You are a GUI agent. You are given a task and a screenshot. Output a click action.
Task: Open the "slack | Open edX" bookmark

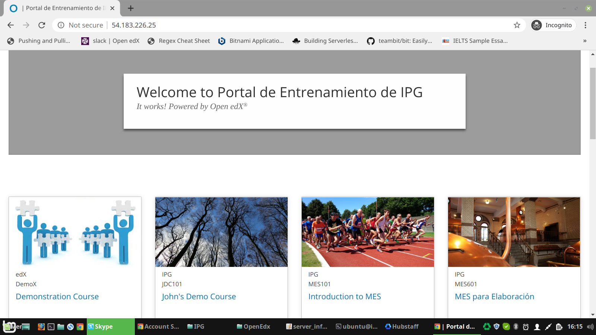point(110,41)
